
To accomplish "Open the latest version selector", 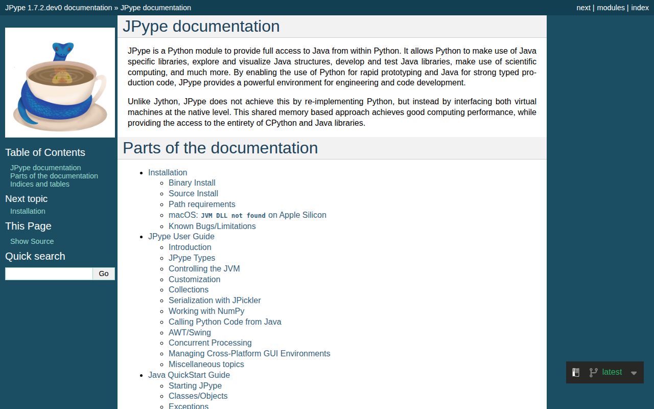I will 612,372.
